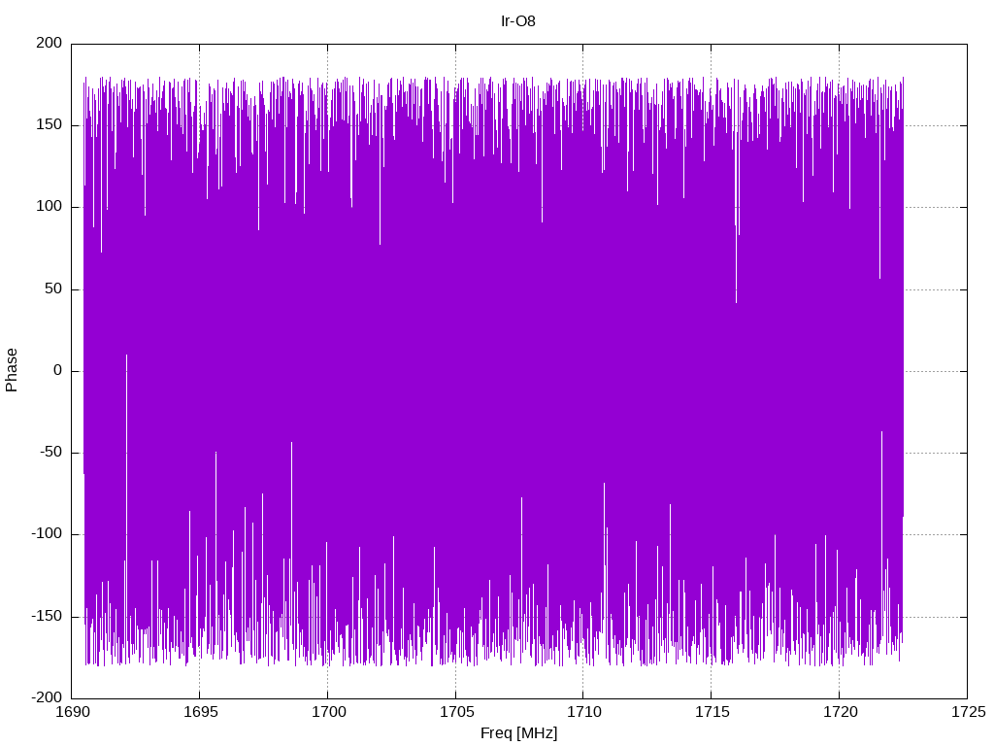Click the y-axis tick label '0'
This screenshot has width=994, height=746.
click(x=58, y=370)
